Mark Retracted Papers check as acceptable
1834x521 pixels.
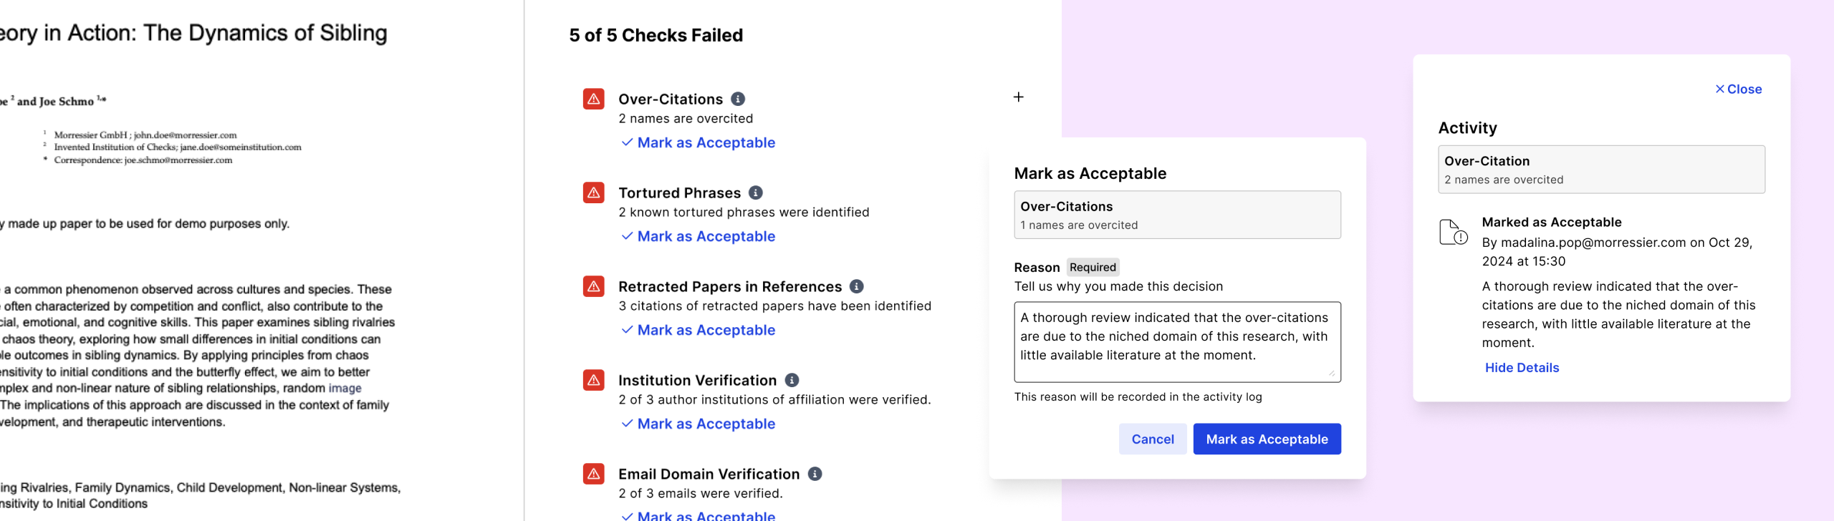tap(698, 331)
